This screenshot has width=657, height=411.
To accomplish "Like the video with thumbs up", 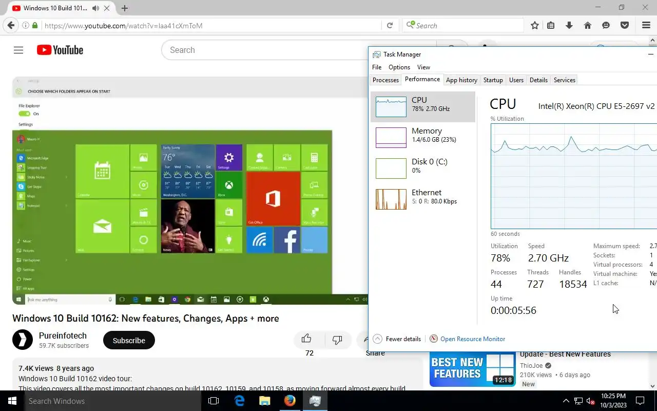I will coord(306,339).
